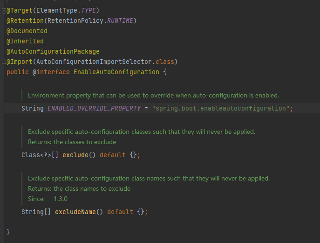Viewport: 320px width, 243px height.
Task: Click the ENABLED_OVERRIDE_PROPERTY constant name
Action: (x=94, y=108)
